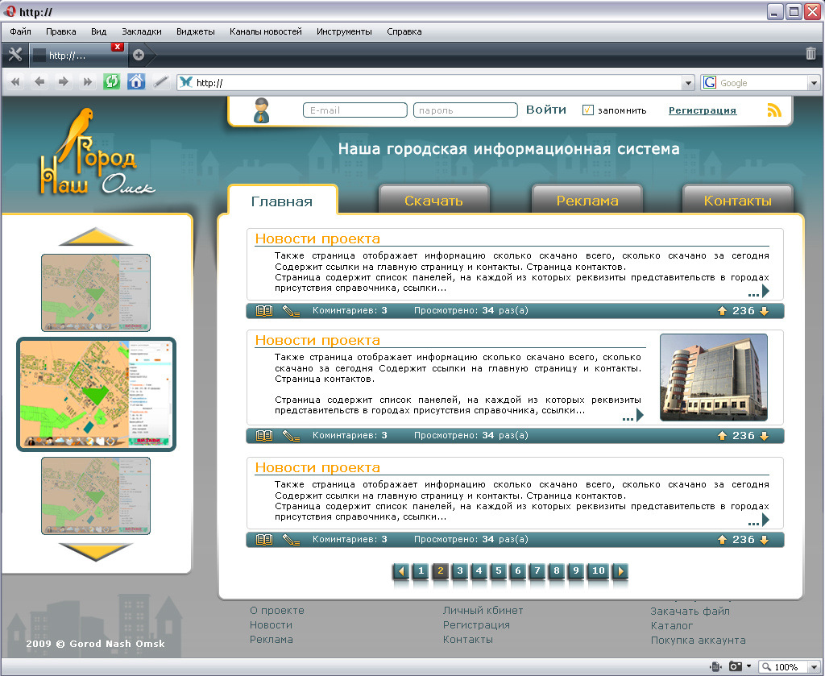
Task: Click the пароль password field
Action: (466, 110)
